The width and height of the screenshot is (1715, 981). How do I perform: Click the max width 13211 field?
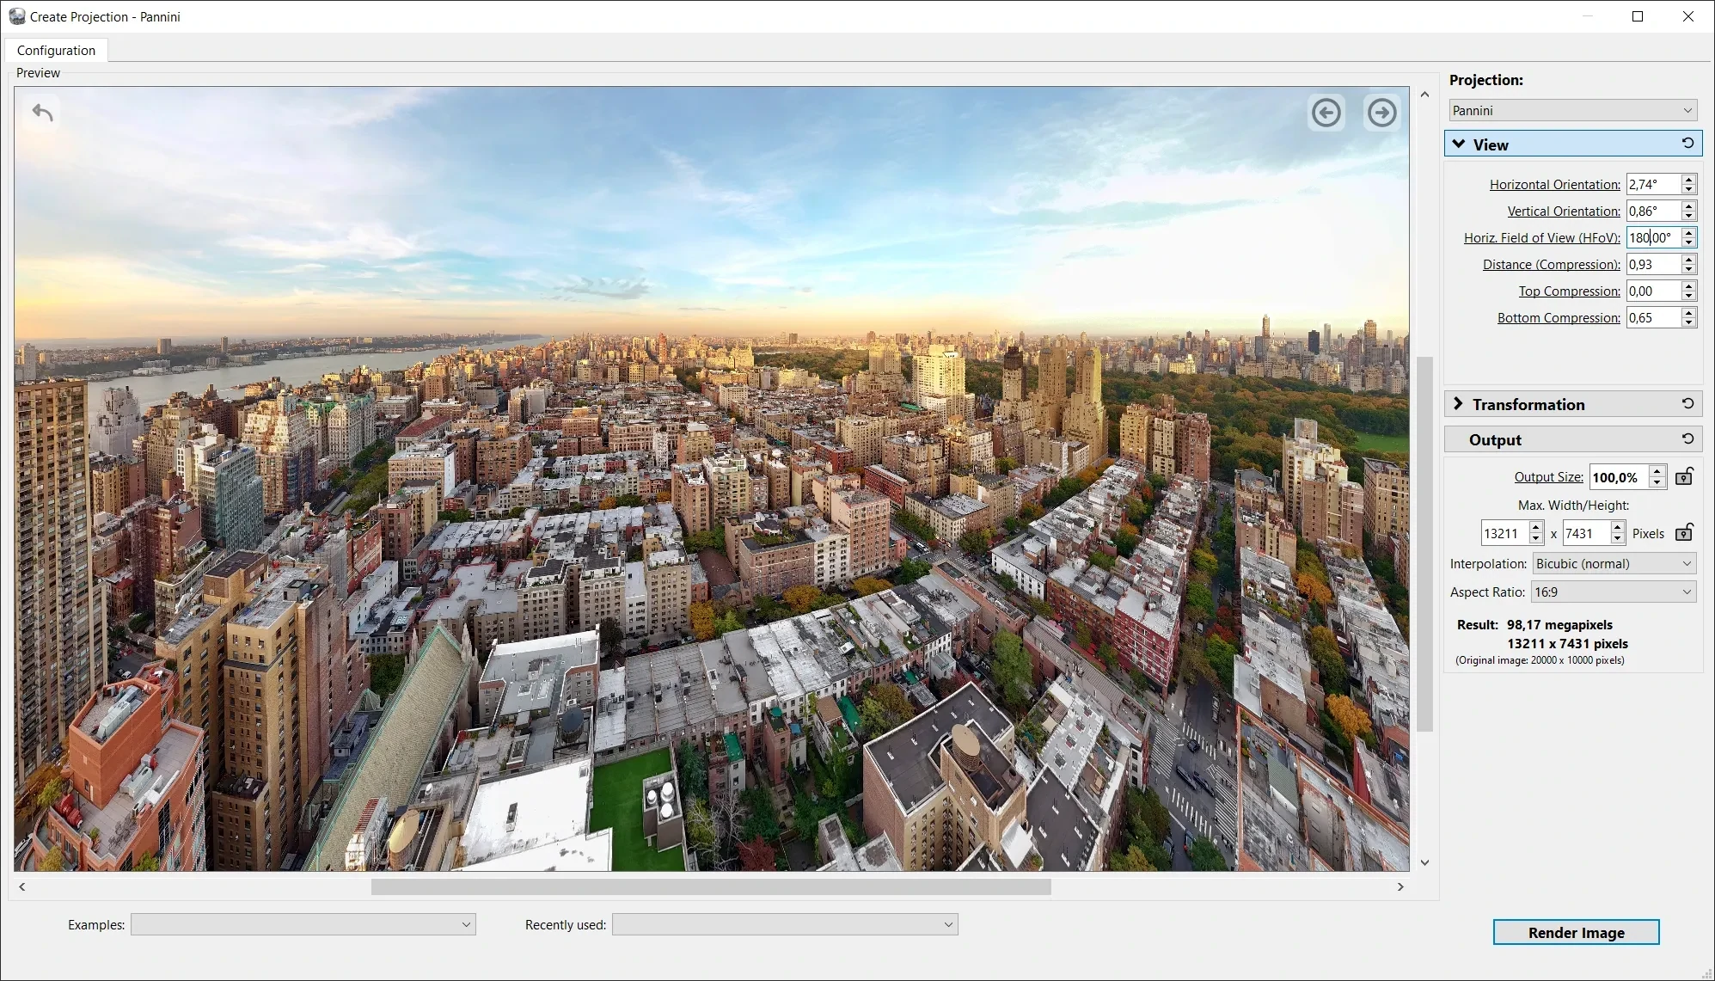1504,533
